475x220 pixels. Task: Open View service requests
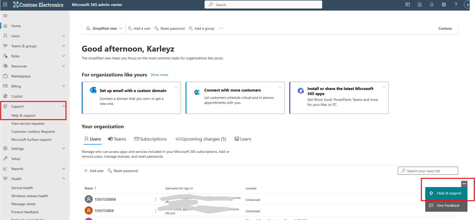(28, 123)
